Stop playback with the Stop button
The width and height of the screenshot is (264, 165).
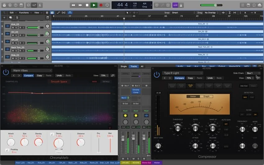(87, 5)
